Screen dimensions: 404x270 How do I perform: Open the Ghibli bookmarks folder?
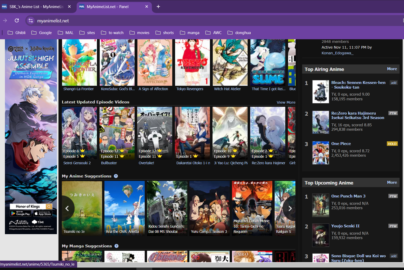(x=17, y=32)
